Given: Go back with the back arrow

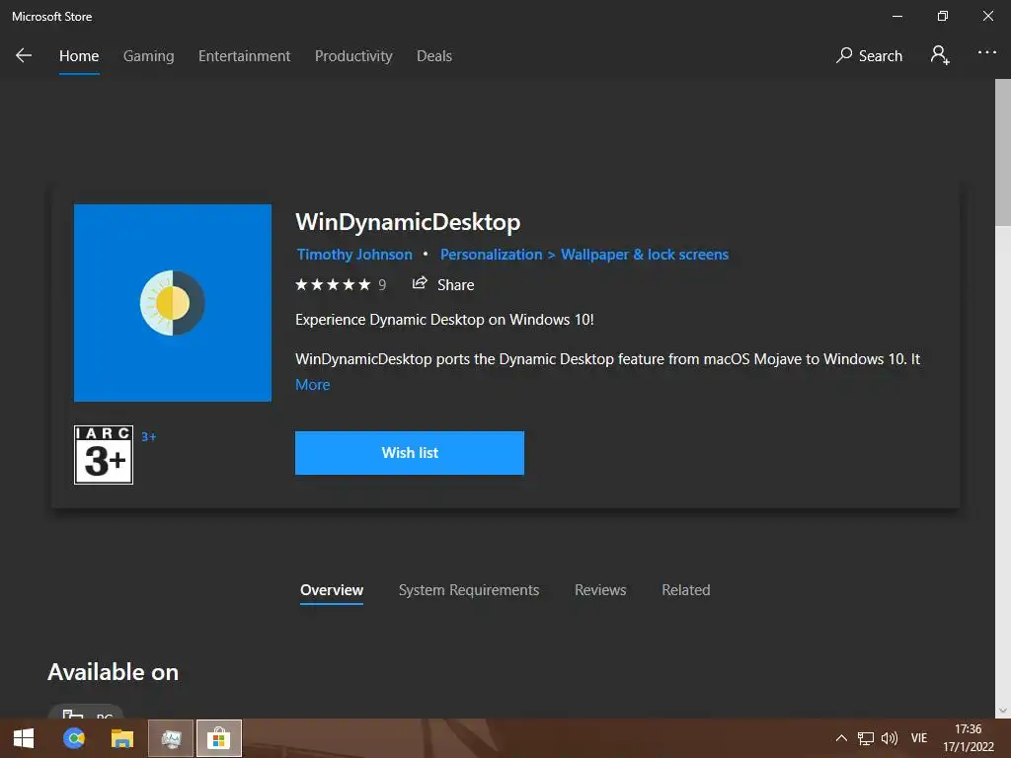Looking at the screenshot, I should click(24, 56).
